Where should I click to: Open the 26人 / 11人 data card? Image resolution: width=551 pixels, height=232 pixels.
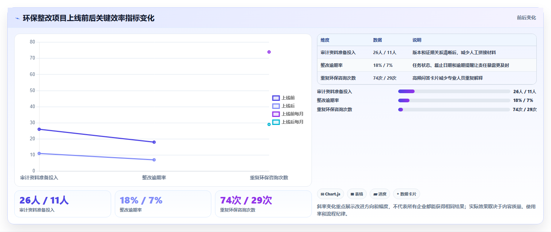(x=63, y=204)
